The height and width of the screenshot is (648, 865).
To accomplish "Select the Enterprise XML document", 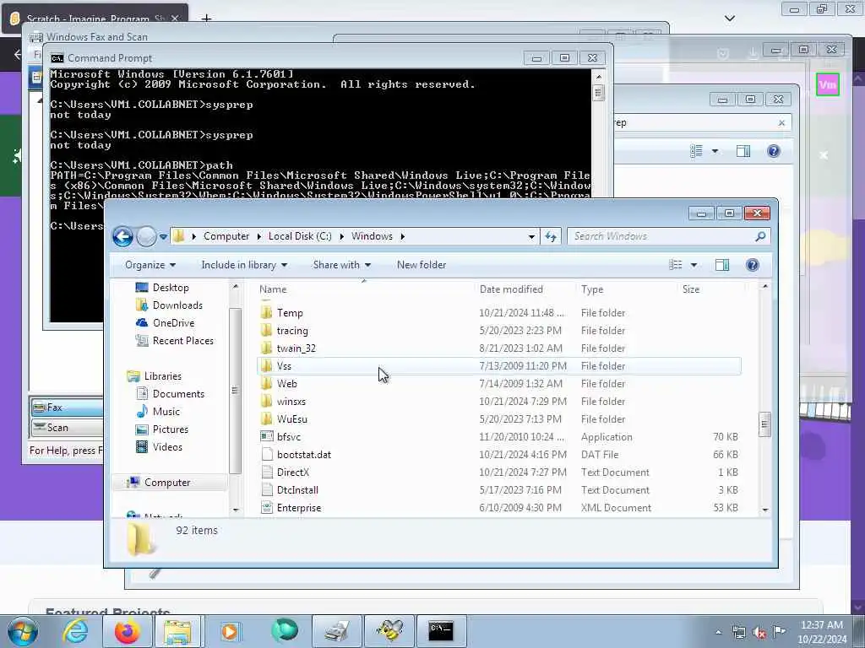I will [x=498, y=508].
